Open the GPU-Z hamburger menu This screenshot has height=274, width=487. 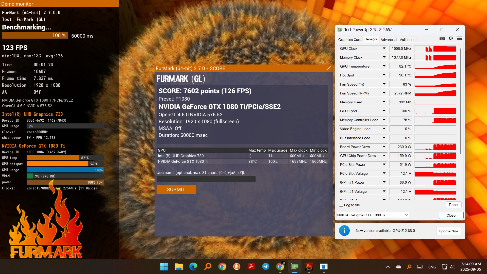(459, 38)
